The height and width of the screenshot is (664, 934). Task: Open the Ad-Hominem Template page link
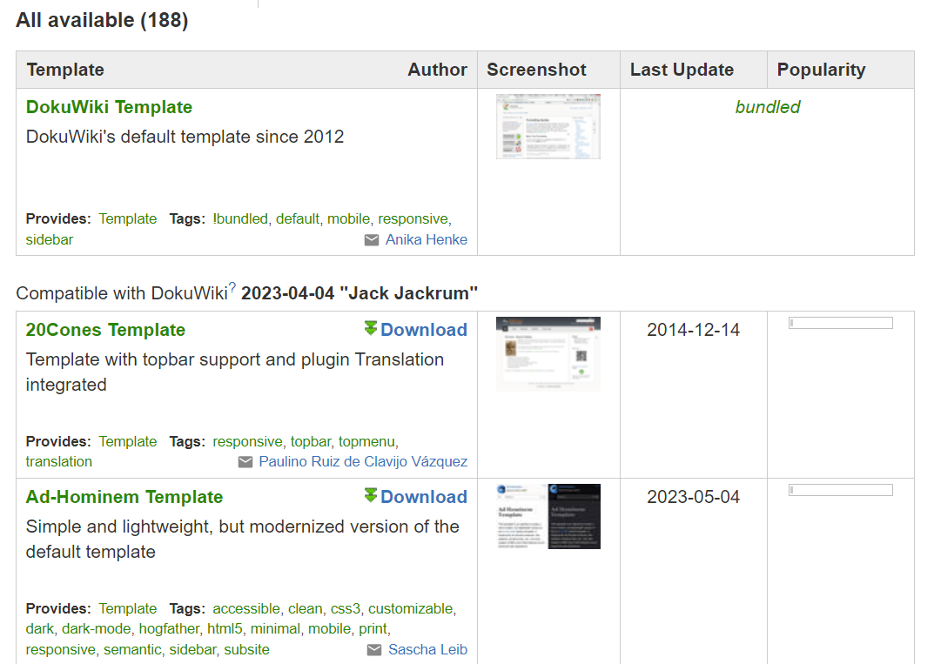[x=124, y=497]
